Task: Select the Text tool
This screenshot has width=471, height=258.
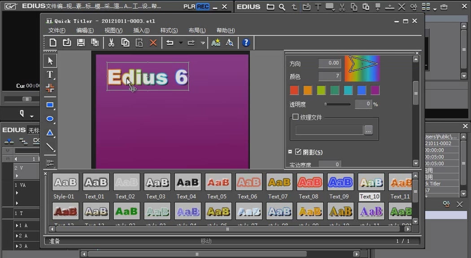Action: [x=50, y=75]
